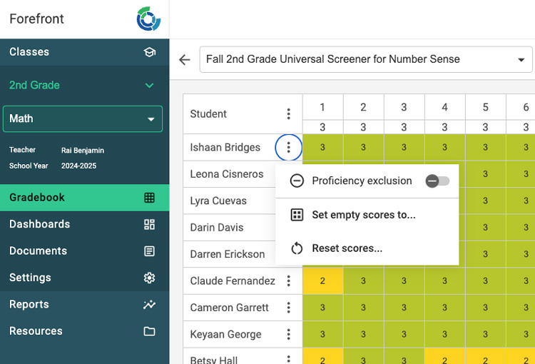Open Dashboards from the sidebar
This screenshot has width=535, height=364.
(85, 224)
